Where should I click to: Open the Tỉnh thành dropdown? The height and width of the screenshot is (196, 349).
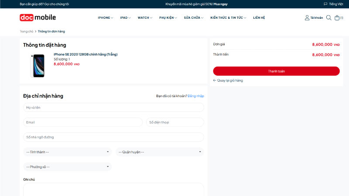coord(68,152)
